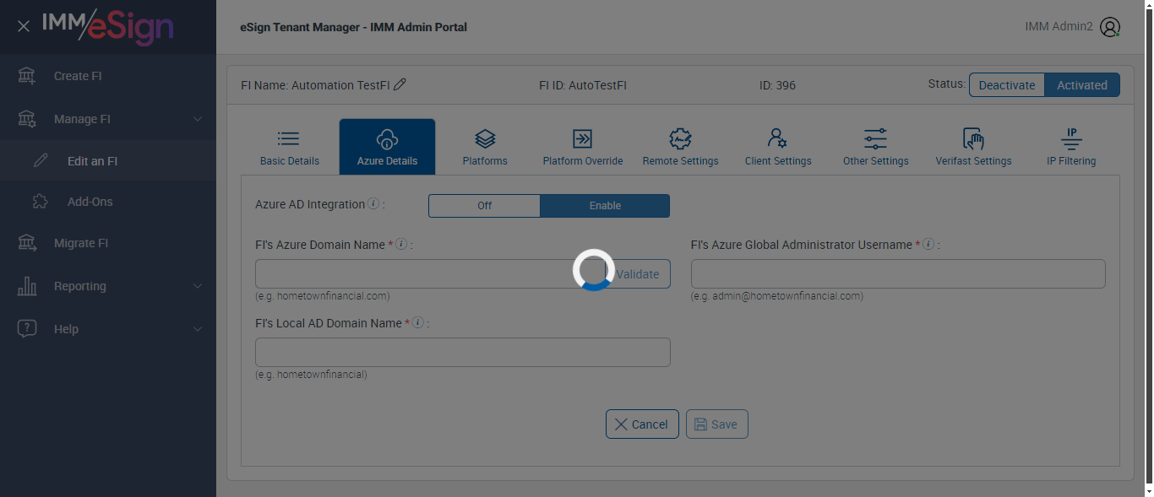Click the Client Settings person icon
Screen dimensions: 1154x497
pyautogui.click(x=777, y=138)
